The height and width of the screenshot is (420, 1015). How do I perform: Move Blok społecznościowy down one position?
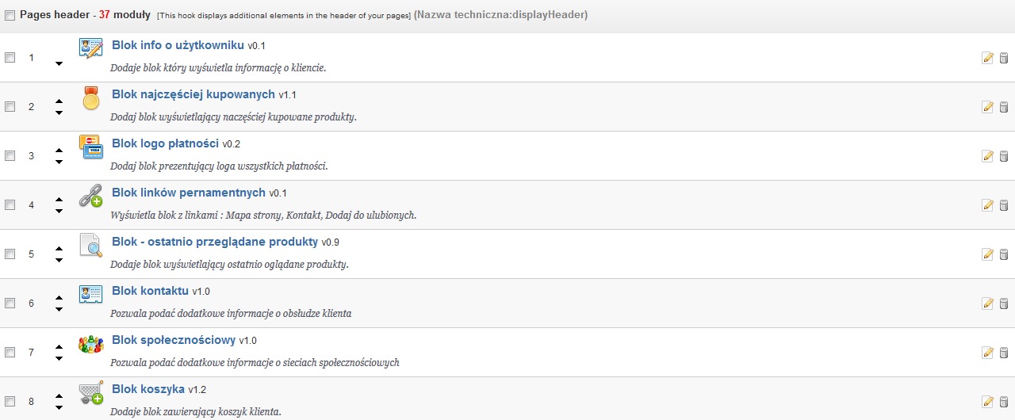[59, 358]
